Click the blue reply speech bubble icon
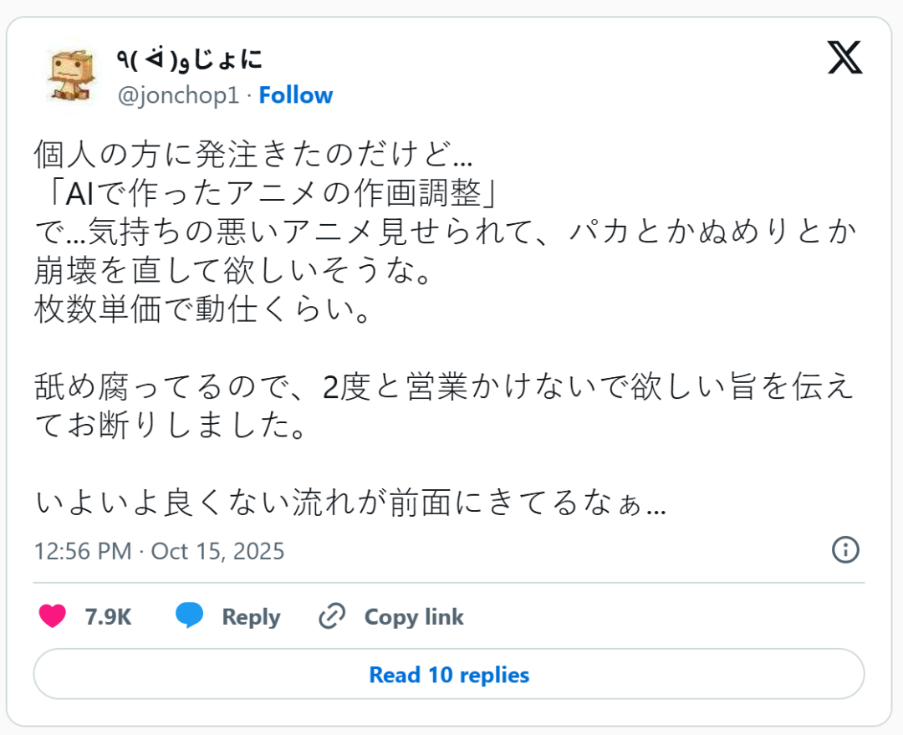Viewport: 903px width, 735px height. click(x=190, y=616)
